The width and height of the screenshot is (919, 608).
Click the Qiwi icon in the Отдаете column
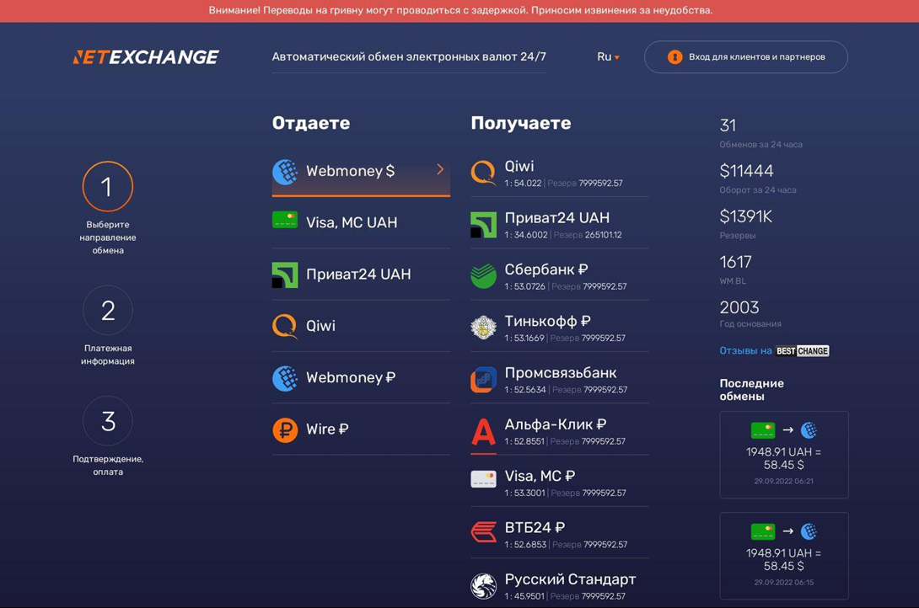pyautogui.click(x=285, y=326)
